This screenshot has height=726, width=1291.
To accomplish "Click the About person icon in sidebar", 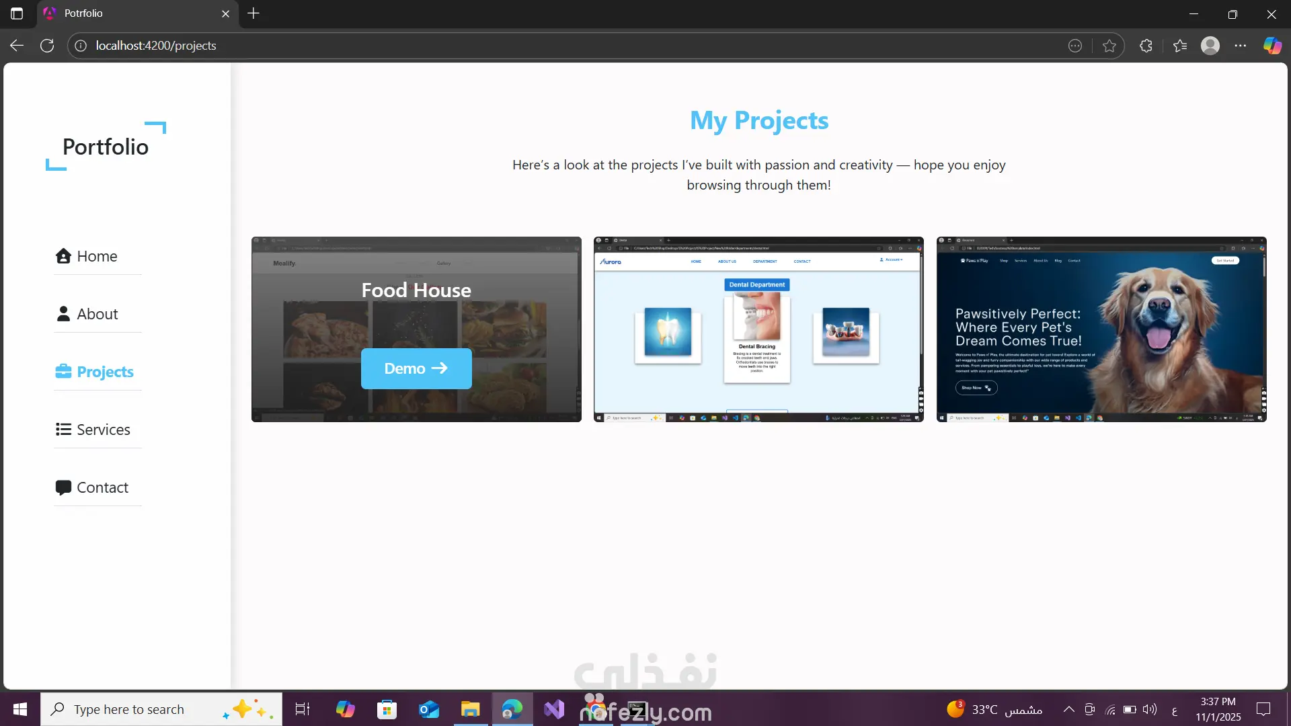I will [x=63, y=314].
